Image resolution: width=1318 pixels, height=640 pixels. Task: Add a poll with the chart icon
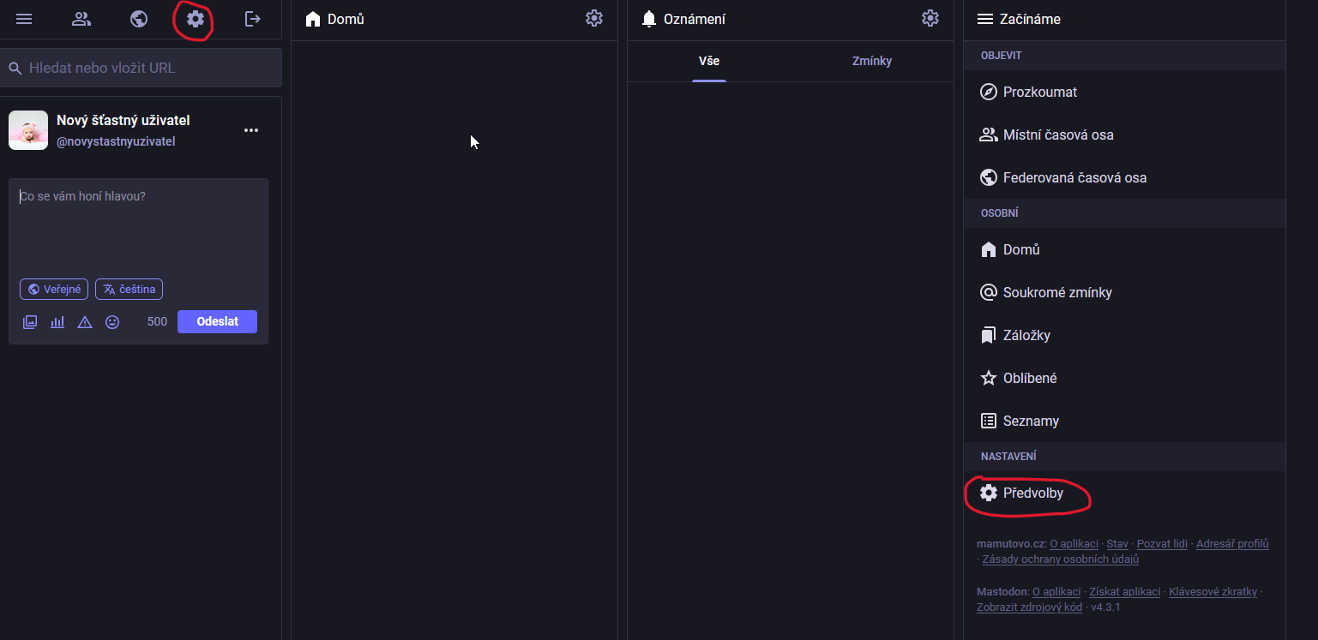point(57,322)
